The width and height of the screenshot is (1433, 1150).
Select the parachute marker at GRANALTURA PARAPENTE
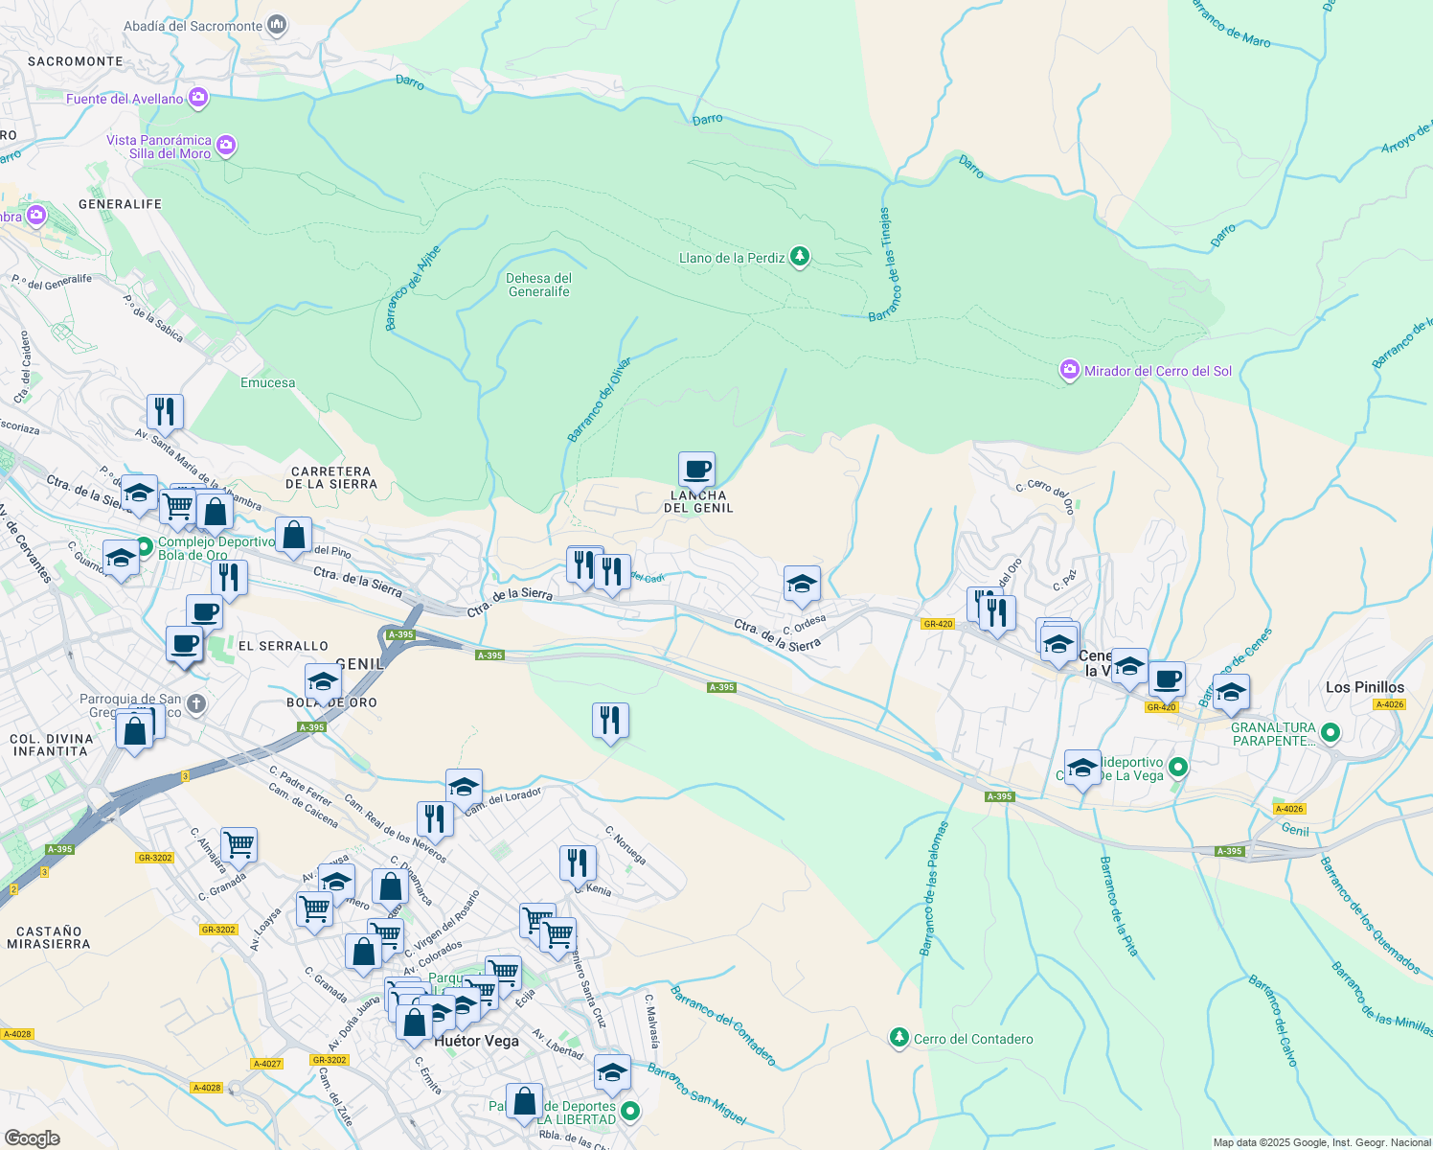click(1331, 731)
